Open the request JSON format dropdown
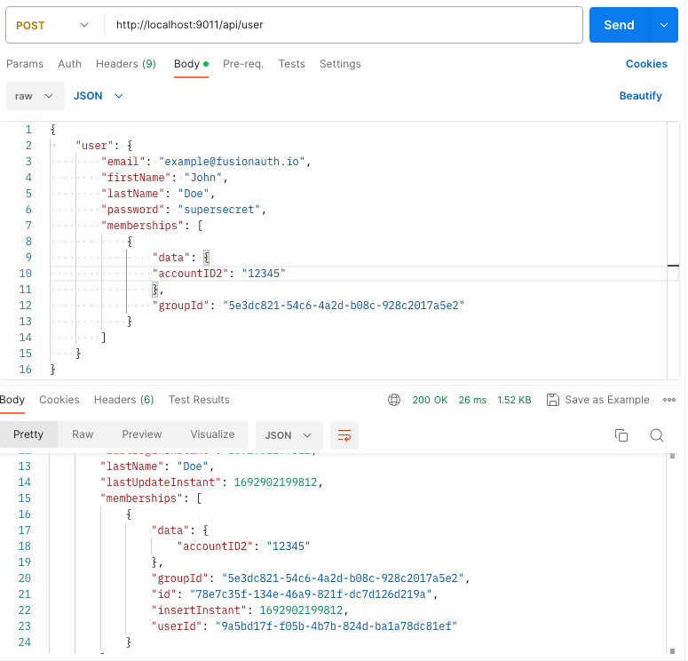The width and height of the screenshot is (688, 661). (x=98, y=96)
